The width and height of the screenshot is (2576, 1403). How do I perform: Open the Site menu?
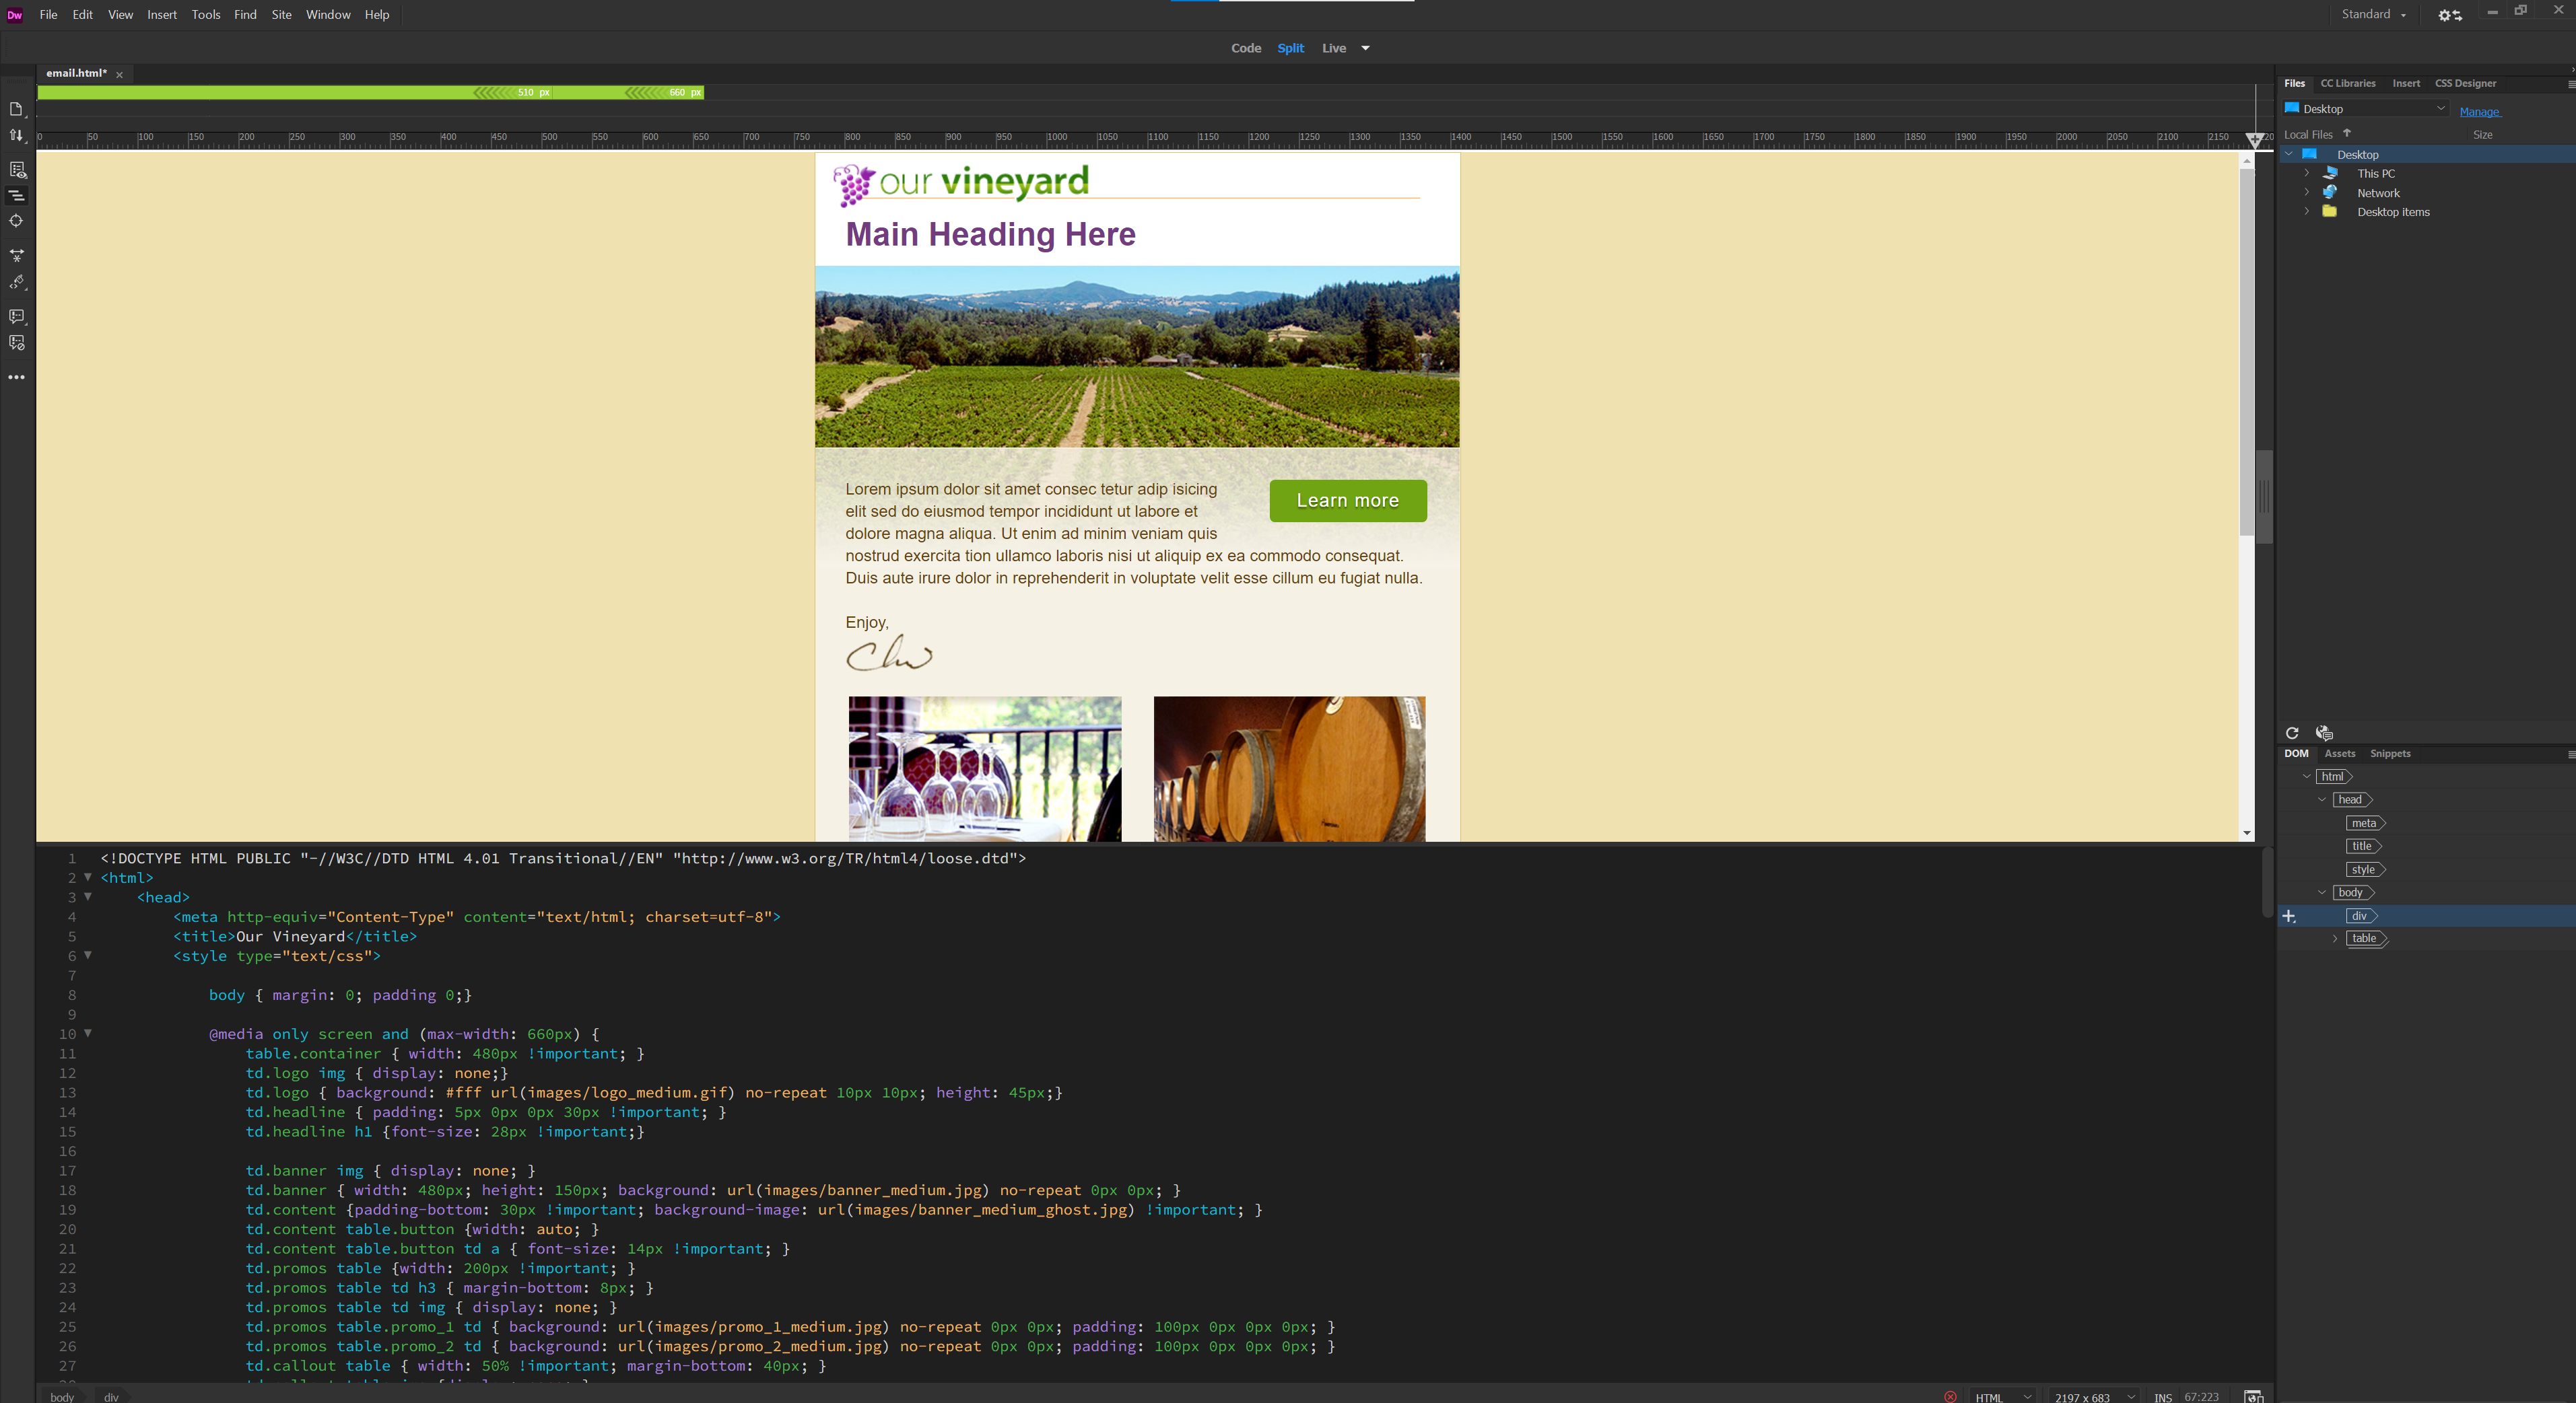tap(282, 15)
